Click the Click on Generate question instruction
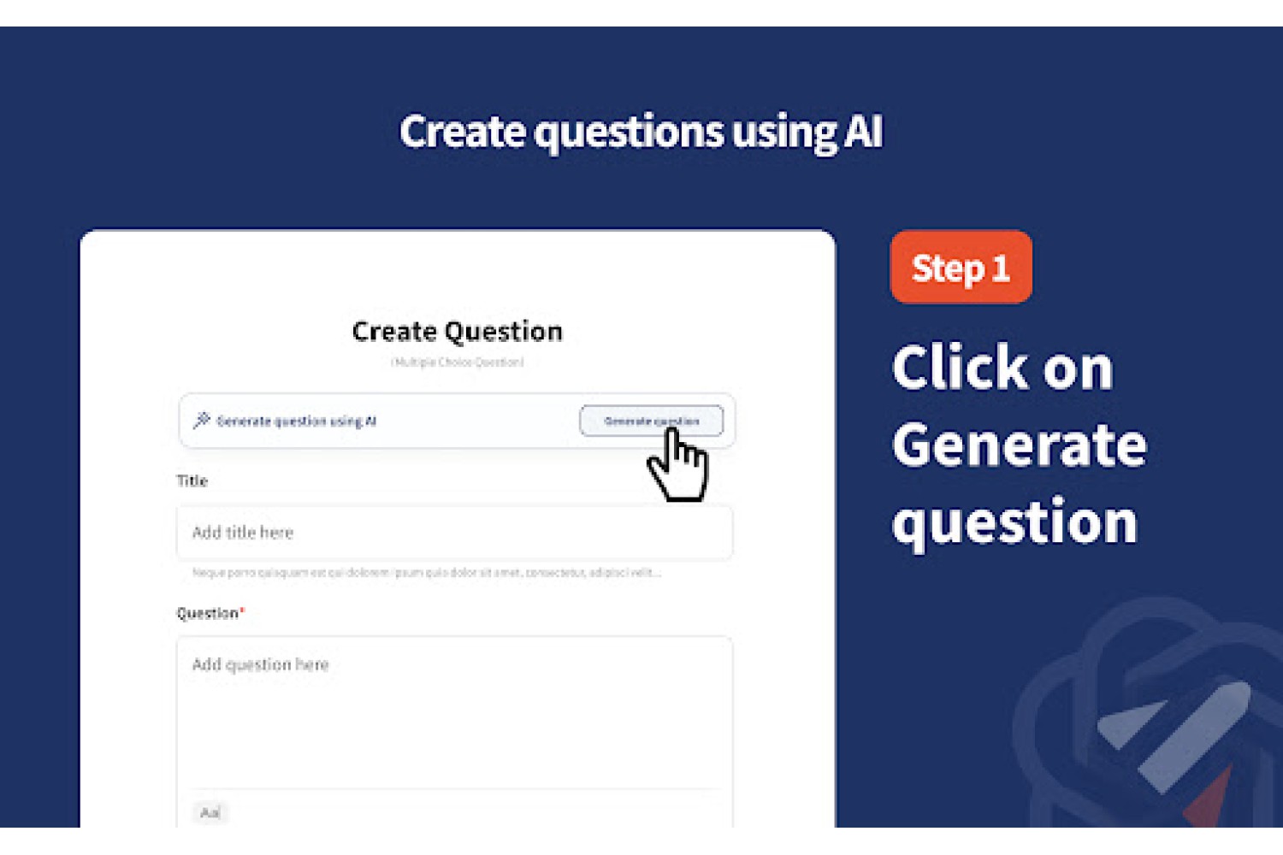 pyautogui.click(x=1019, y=444)
